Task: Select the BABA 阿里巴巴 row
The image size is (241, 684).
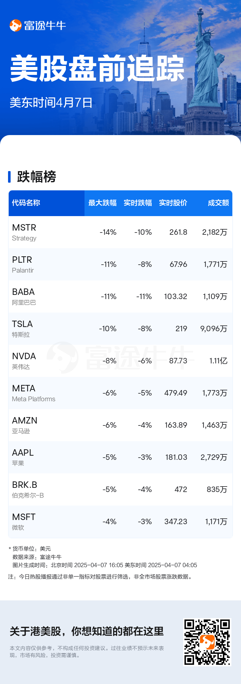Action: 121,296
